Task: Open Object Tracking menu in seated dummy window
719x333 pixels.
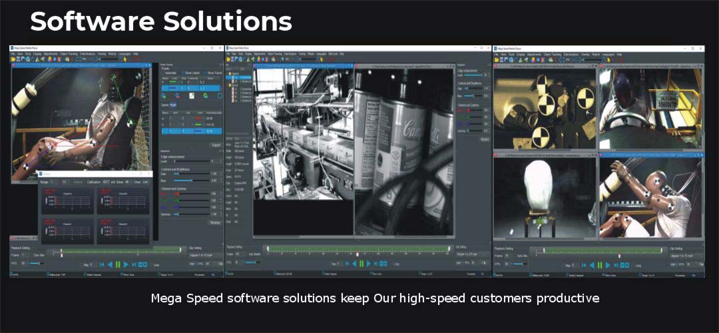Action: coord(69,53)
